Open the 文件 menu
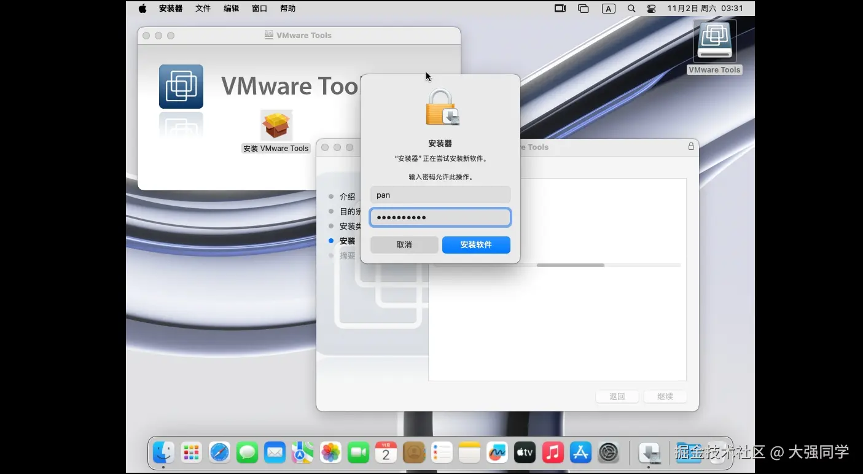This screenshot has height=474, width=863. 203,9
